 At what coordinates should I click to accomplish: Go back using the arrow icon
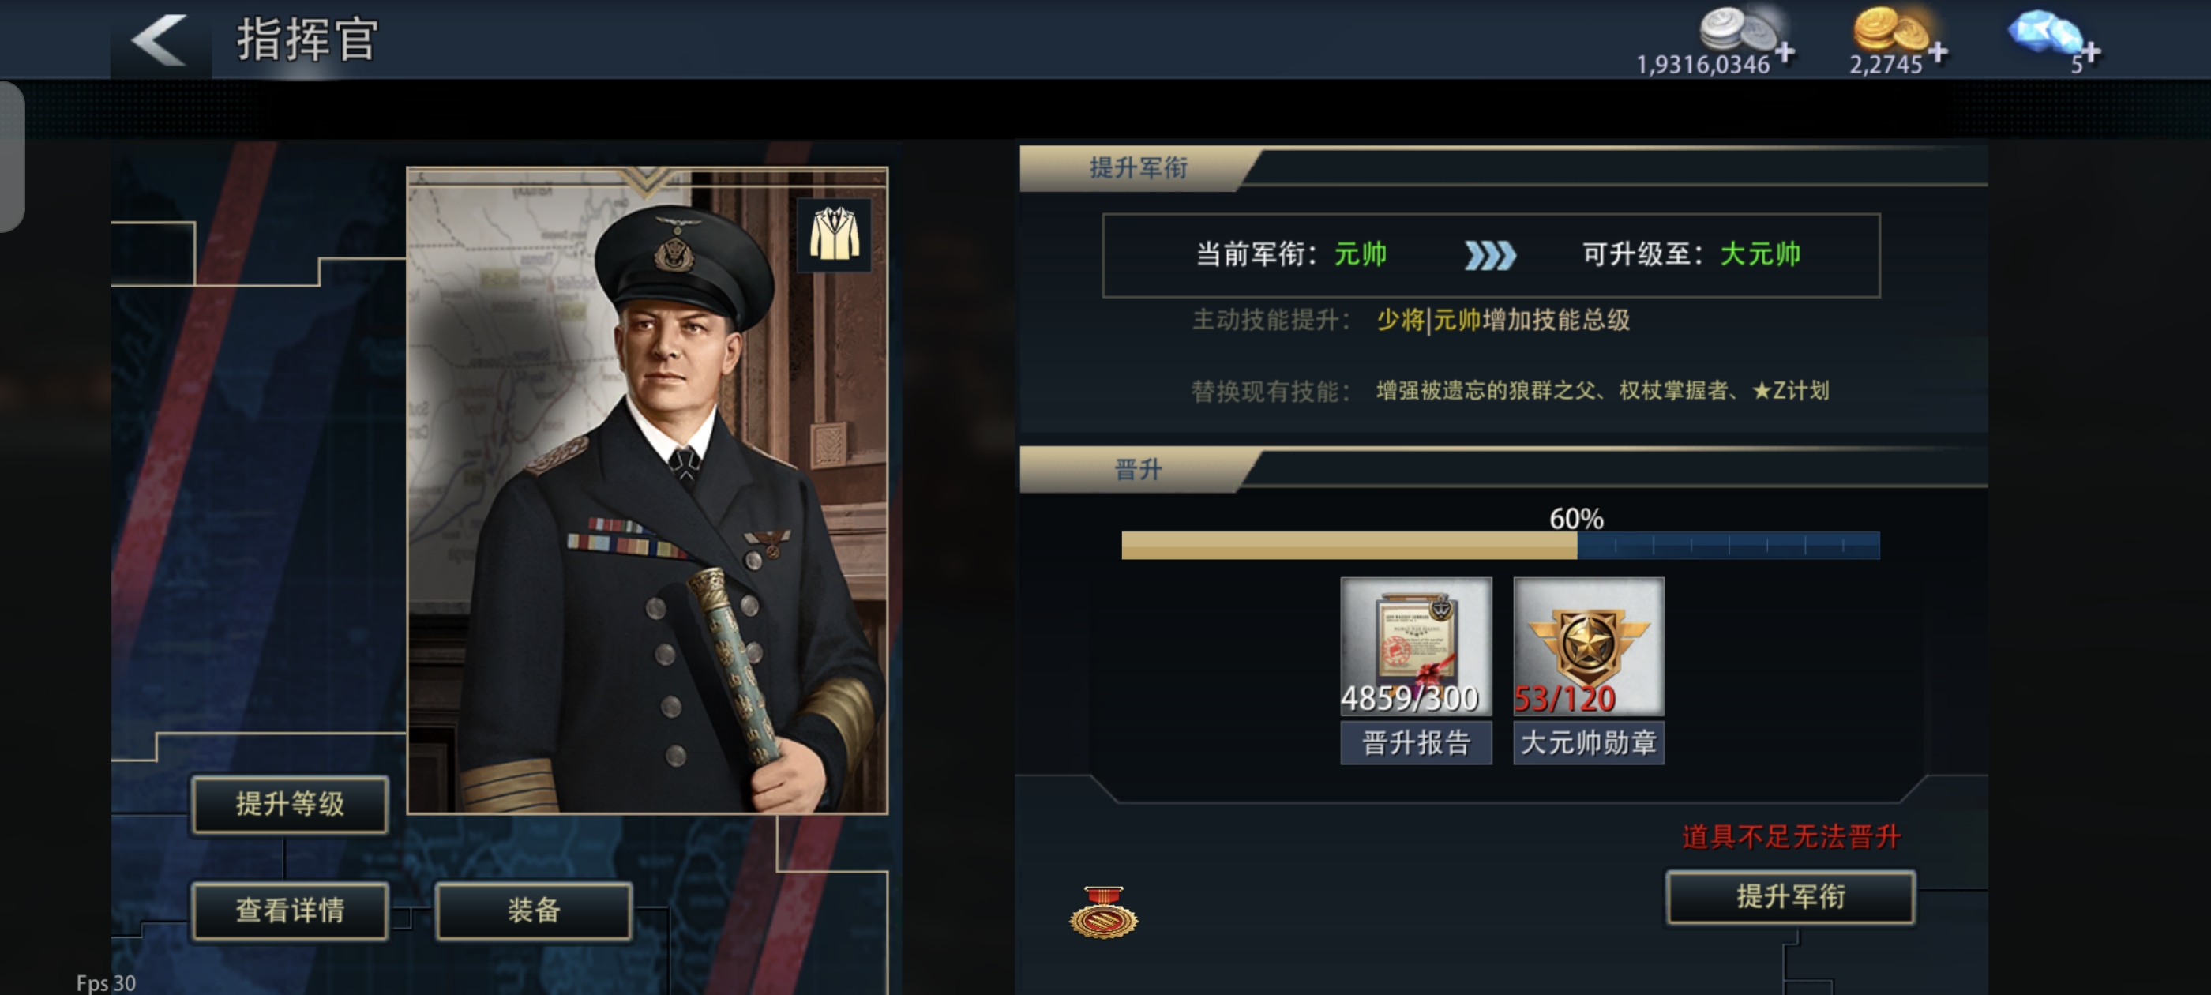coord(160,39)
